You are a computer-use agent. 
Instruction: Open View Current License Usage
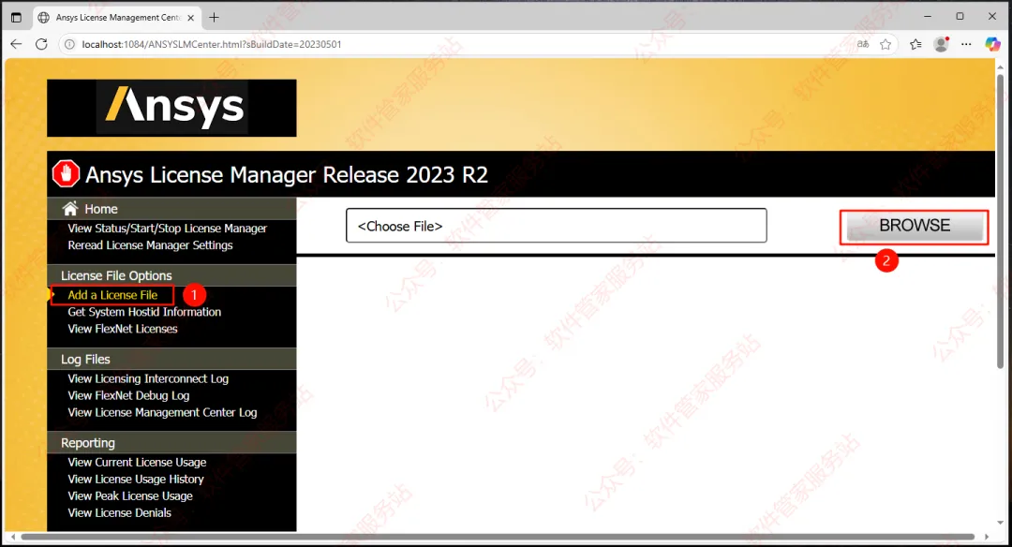pos(137,462)
